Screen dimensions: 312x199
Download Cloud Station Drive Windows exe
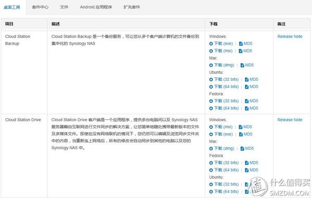pyautogui.click(x=221, y=134)
